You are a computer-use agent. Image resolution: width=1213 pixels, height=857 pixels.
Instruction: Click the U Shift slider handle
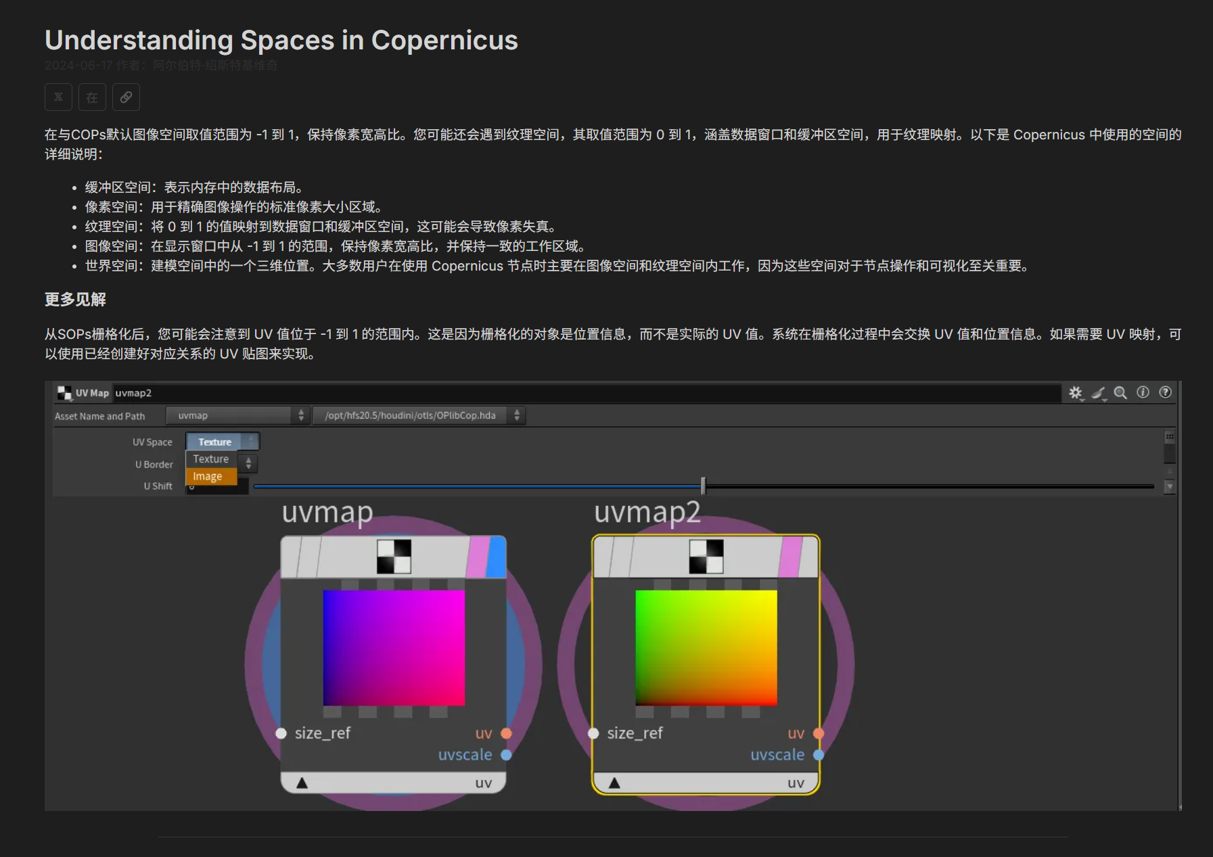[703, 486]
